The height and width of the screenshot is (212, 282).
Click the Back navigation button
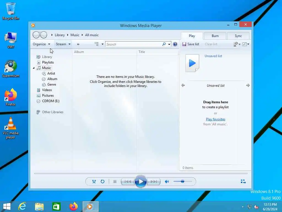pyautogui.click(x=36, y=35)
